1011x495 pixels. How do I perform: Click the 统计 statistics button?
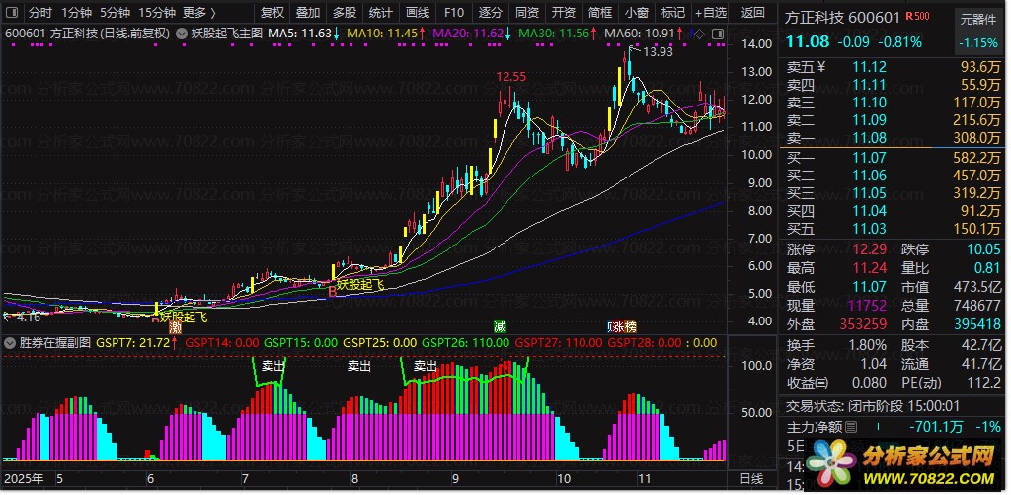[381, 12]
